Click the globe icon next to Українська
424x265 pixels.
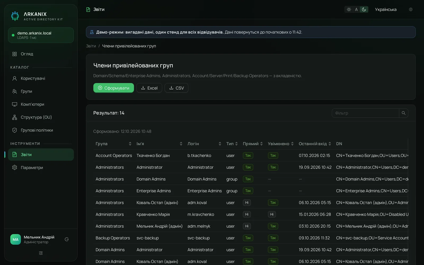coord(411,10)
